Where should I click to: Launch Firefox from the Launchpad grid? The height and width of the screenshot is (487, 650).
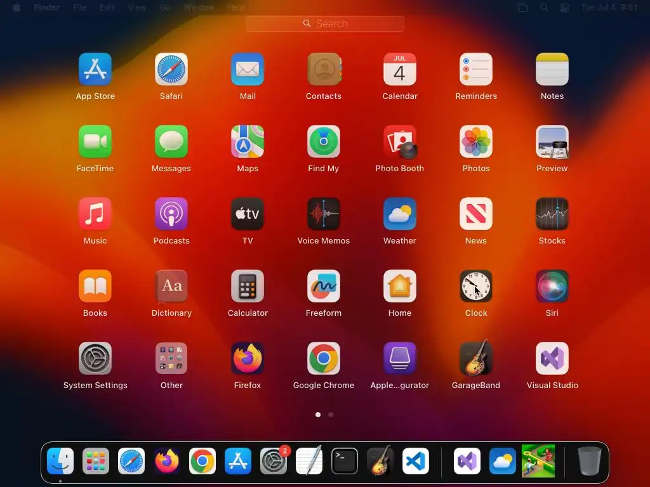point(248,358)
